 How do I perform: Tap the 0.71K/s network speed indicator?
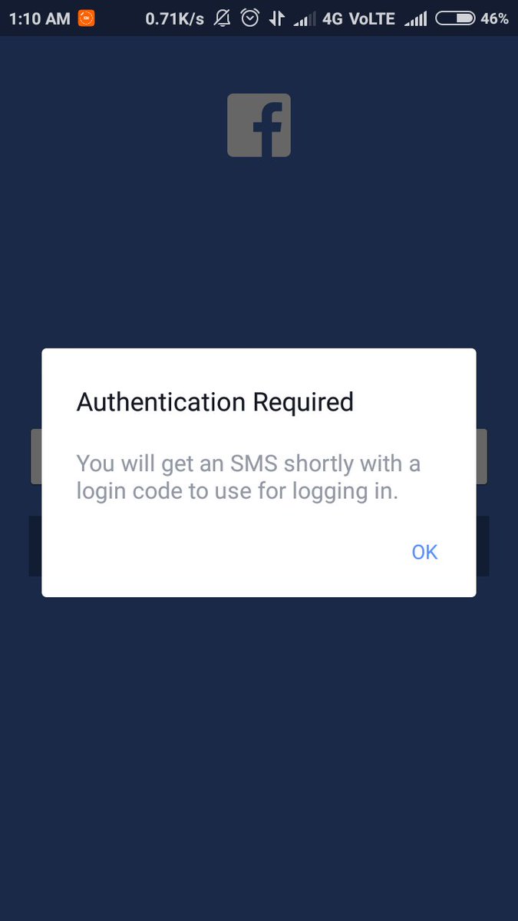point(175,18)
